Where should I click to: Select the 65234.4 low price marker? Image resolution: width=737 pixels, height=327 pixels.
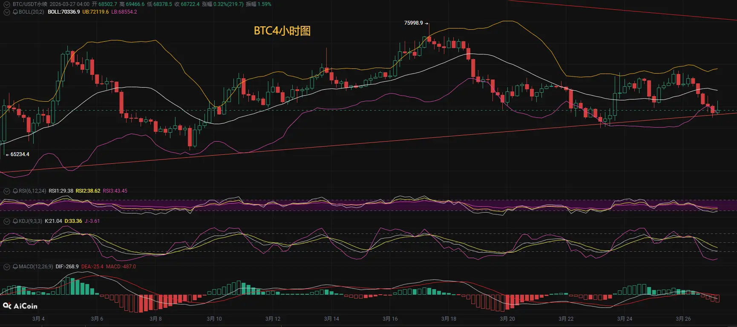click(20, 154)
